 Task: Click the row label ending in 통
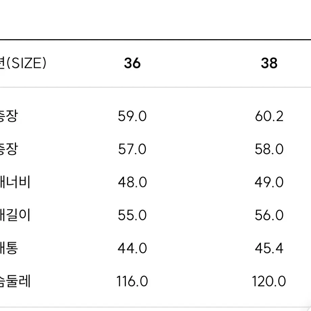[9, 248]
